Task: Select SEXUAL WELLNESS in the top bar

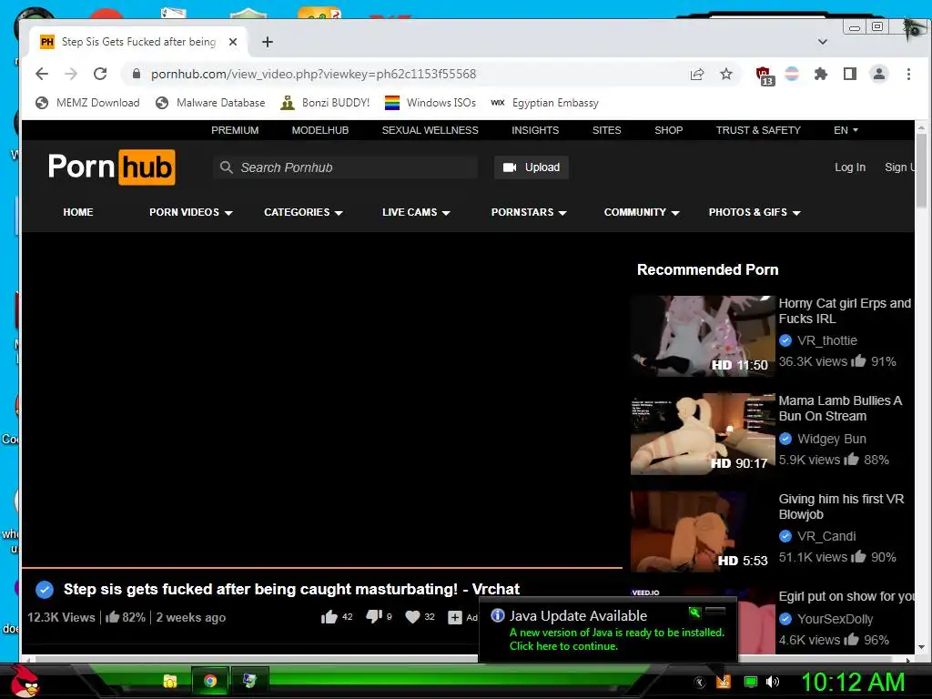Action: coord(430,130)
